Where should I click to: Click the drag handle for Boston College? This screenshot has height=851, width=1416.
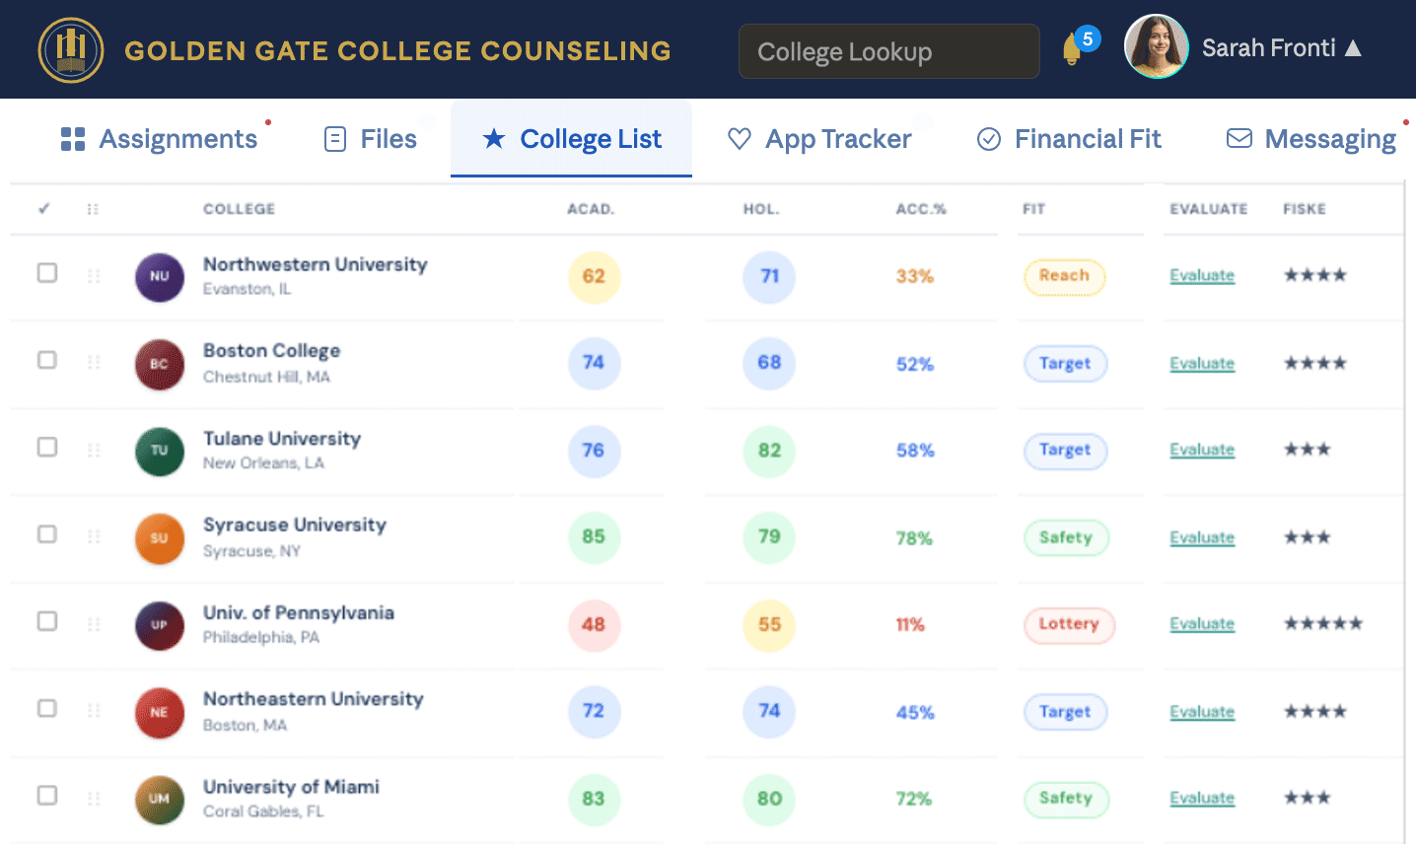94,363
